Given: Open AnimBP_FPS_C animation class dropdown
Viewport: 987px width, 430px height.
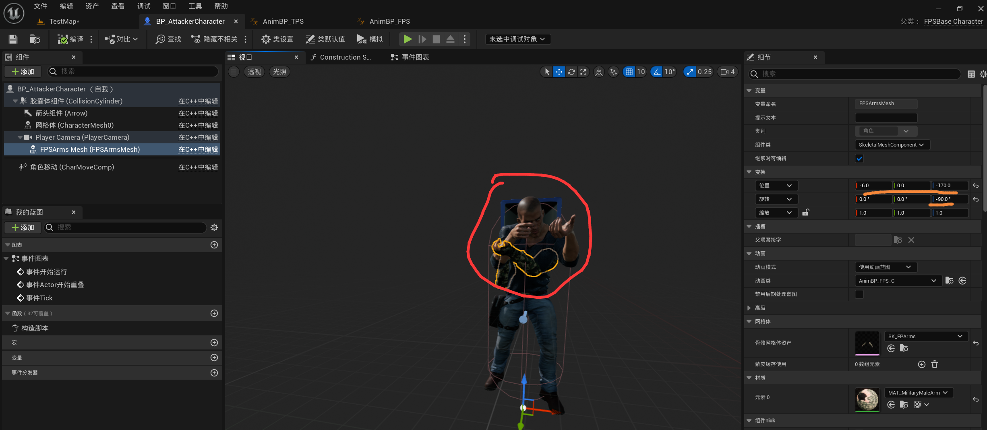Looking at the screenshot, I should 898,281.
